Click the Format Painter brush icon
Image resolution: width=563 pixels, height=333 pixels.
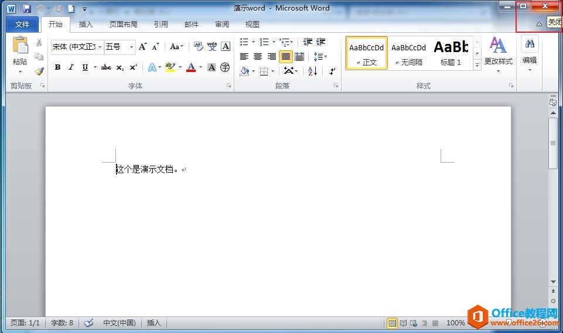[39, 71]
